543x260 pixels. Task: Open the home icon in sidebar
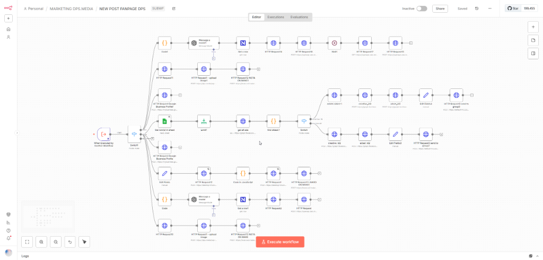pos(8,29)
